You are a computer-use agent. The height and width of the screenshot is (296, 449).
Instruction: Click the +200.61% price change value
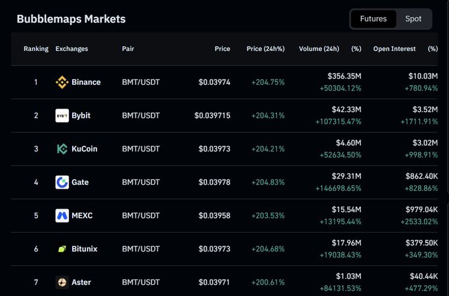268,282
